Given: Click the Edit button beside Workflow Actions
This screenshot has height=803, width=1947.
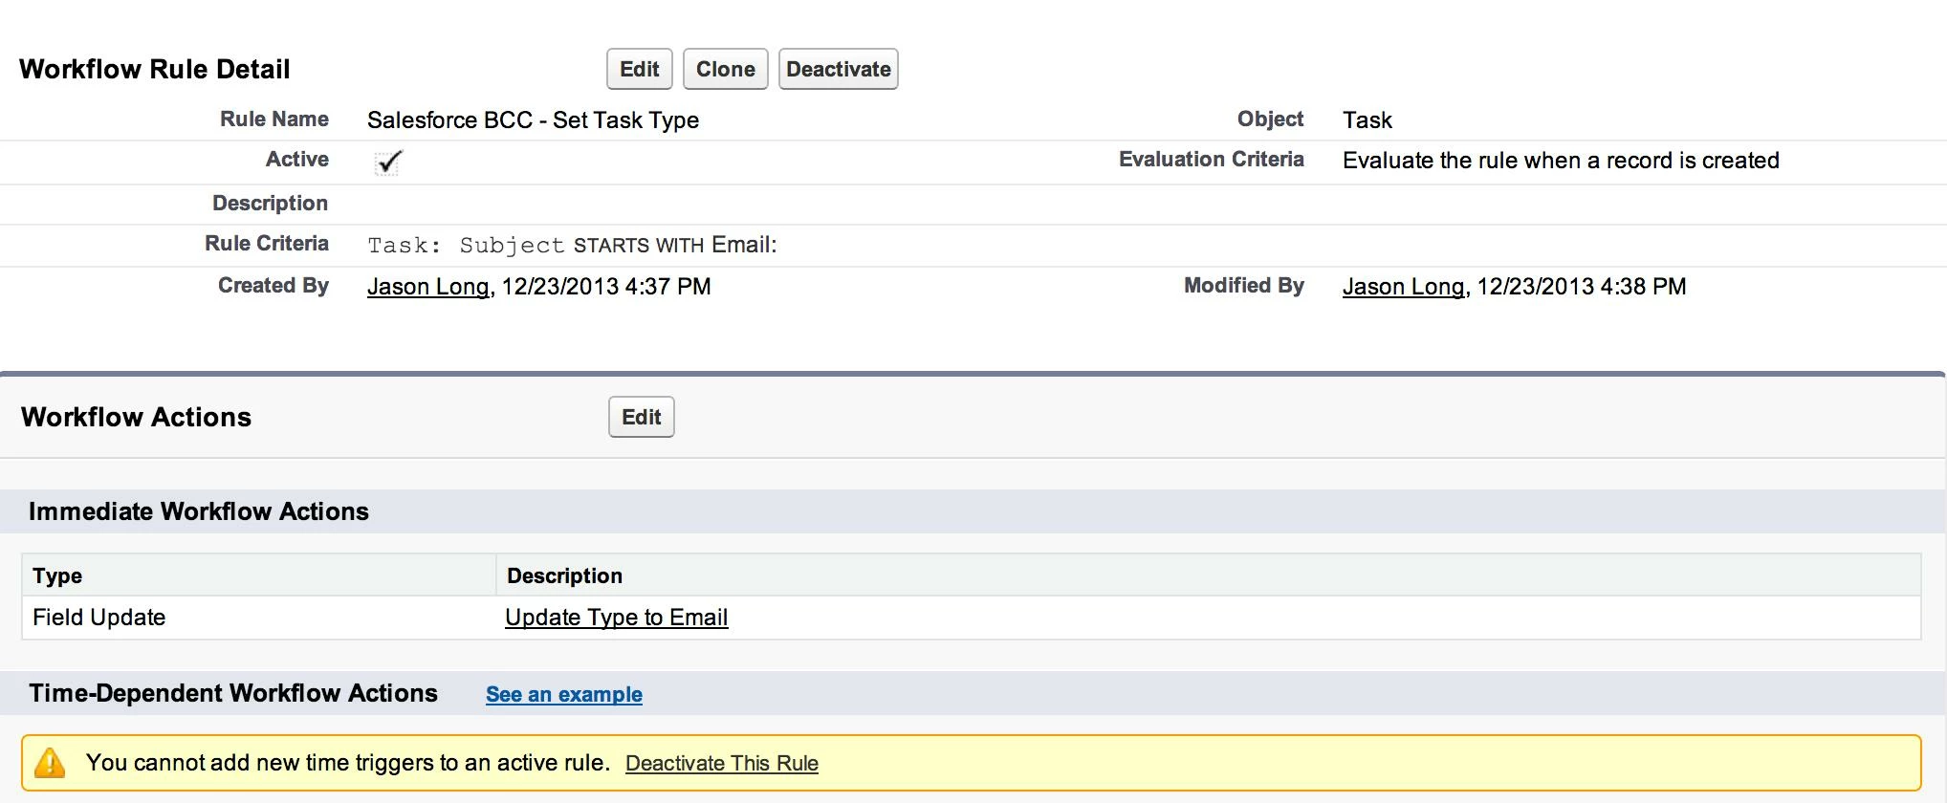Looking at the screenshot, I should click(642, 417).
